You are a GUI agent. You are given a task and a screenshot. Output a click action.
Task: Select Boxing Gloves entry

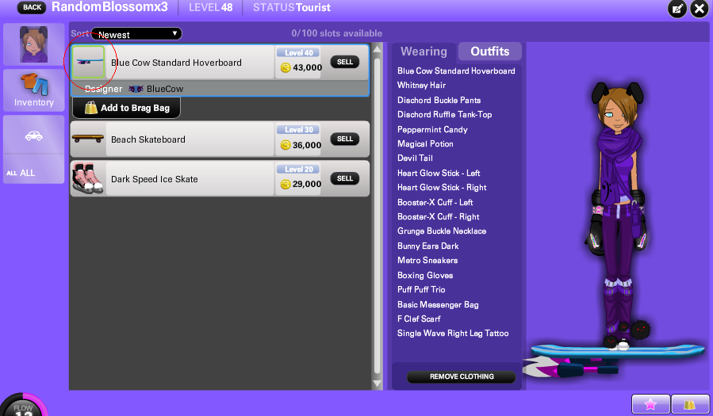click(x=425, y=275)
